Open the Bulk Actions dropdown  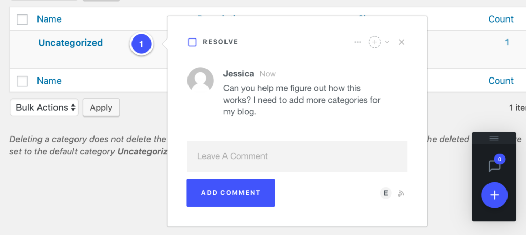tap(44, 108)
